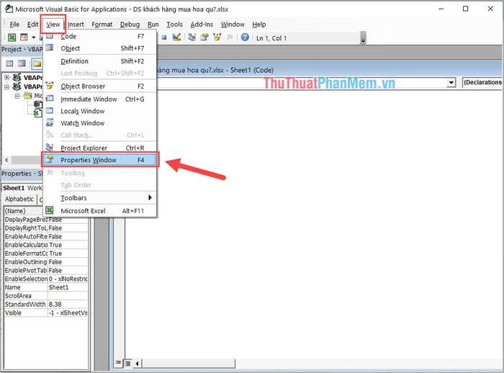
Task: Click the empty ScrollArea value field
Action: 68,296
